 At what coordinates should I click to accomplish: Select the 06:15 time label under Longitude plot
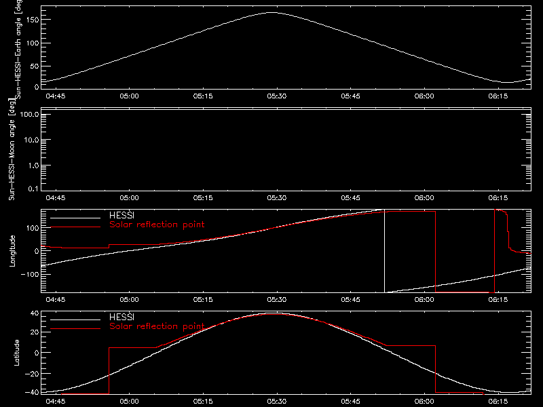[498, 299]
